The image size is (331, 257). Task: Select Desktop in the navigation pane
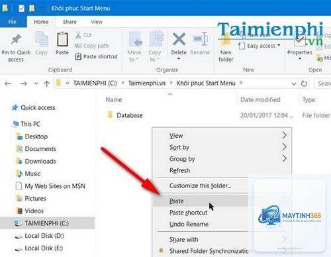[36, 136]
